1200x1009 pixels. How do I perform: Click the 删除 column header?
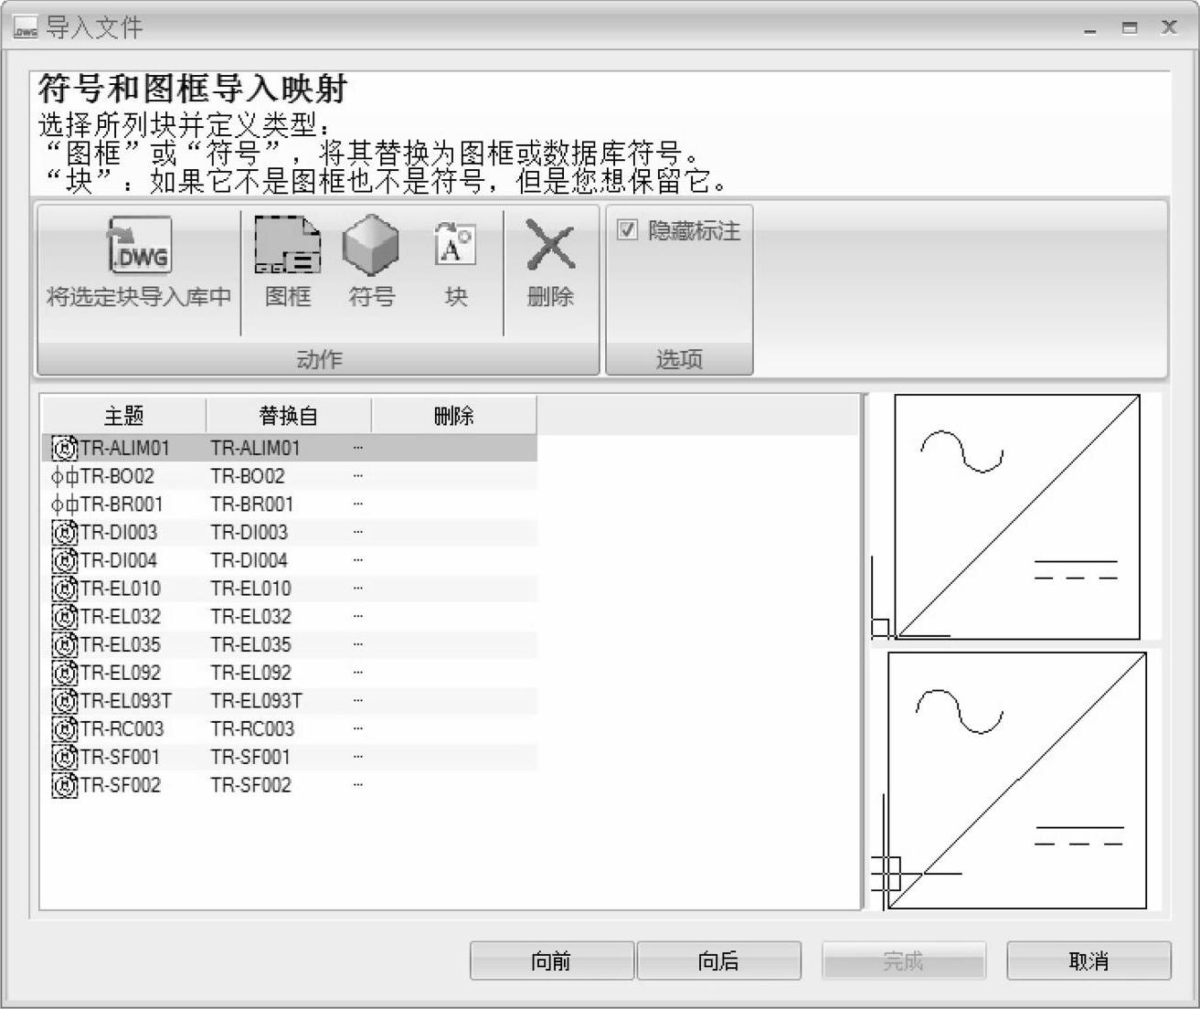click(x=453, y=416)
